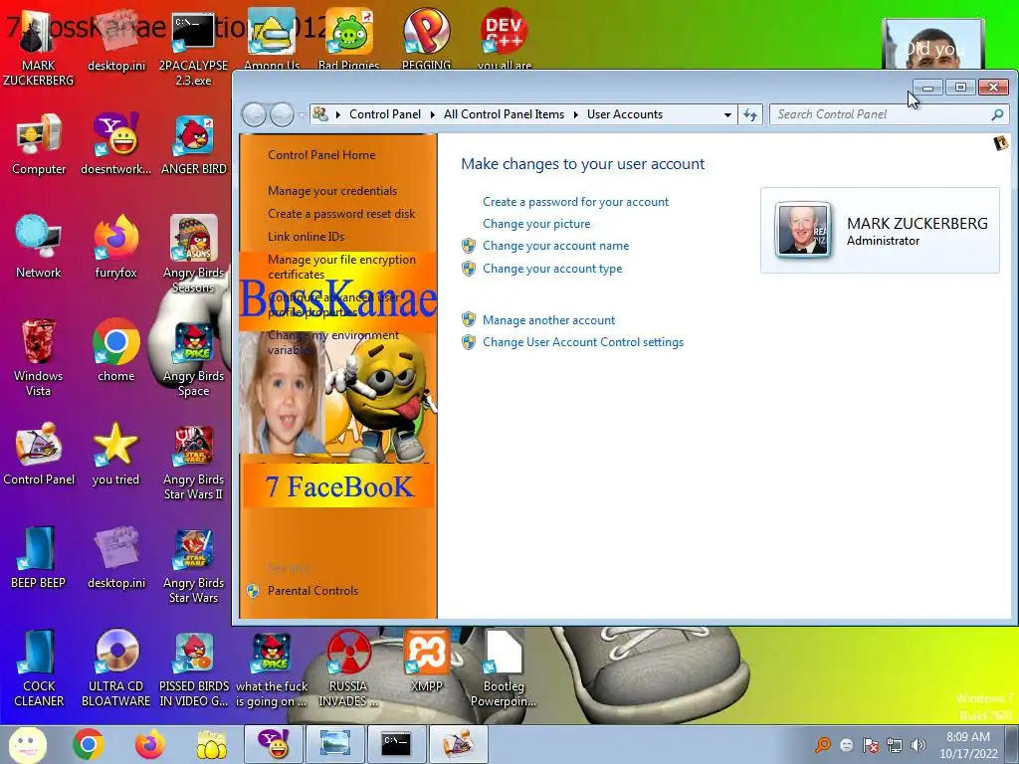The height and width of the screenshot is (764, 1019).
Task: Click the MARK ZUCKERBERG account picture
Action: point(803,230)
